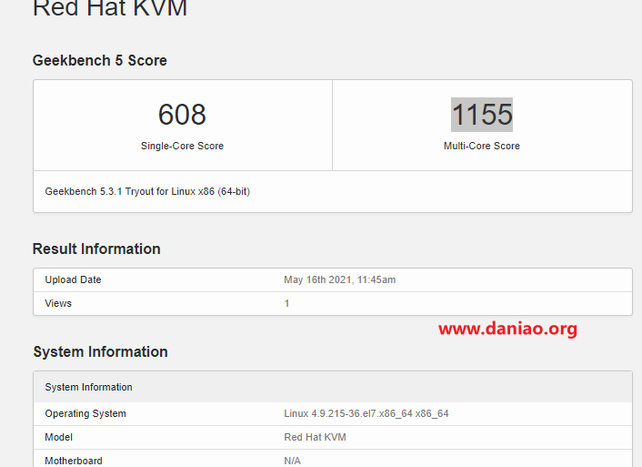Screen dimensions: 642x467
Task: Select the Views count value 1
Action: 286,303
